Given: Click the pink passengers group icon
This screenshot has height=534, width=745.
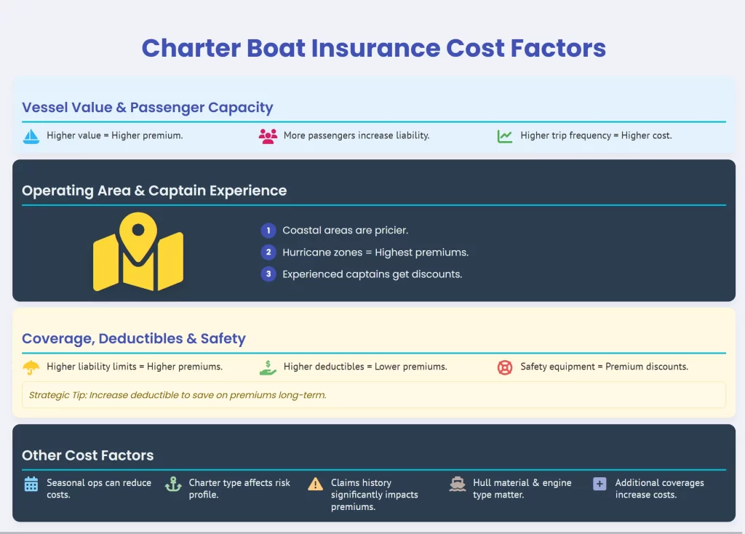Looking at the screenshot, I should (268, 136).
